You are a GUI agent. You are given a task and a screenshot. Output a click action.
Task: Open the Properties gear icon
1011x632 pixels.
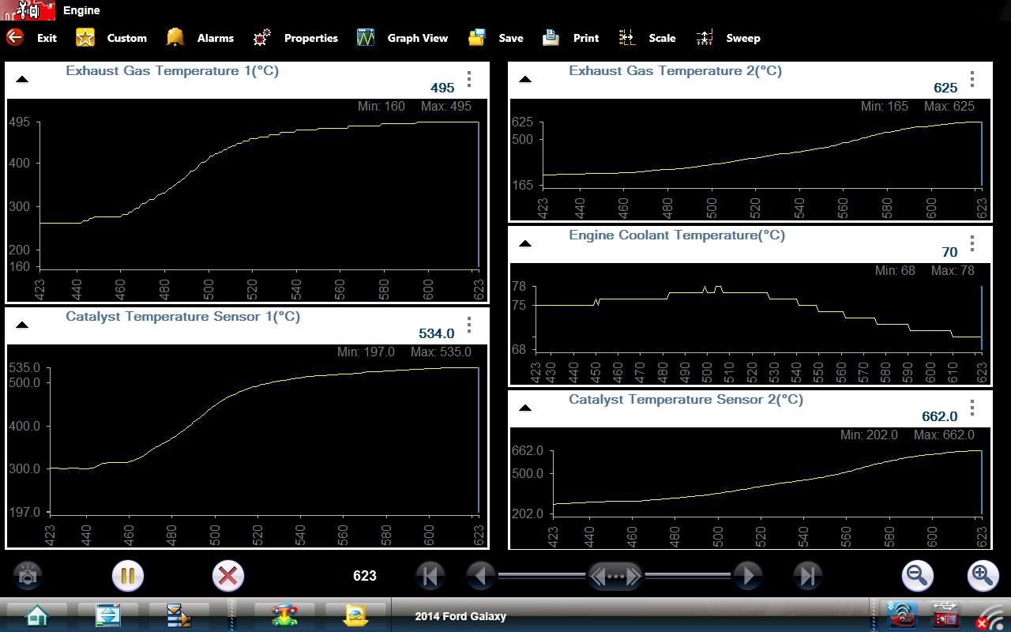(262, 37)
